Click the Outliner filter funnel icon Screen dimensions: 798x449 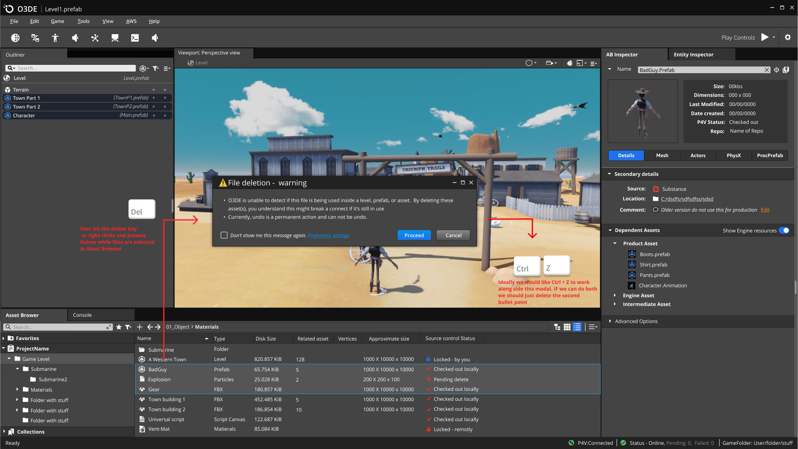coord(155,68)
